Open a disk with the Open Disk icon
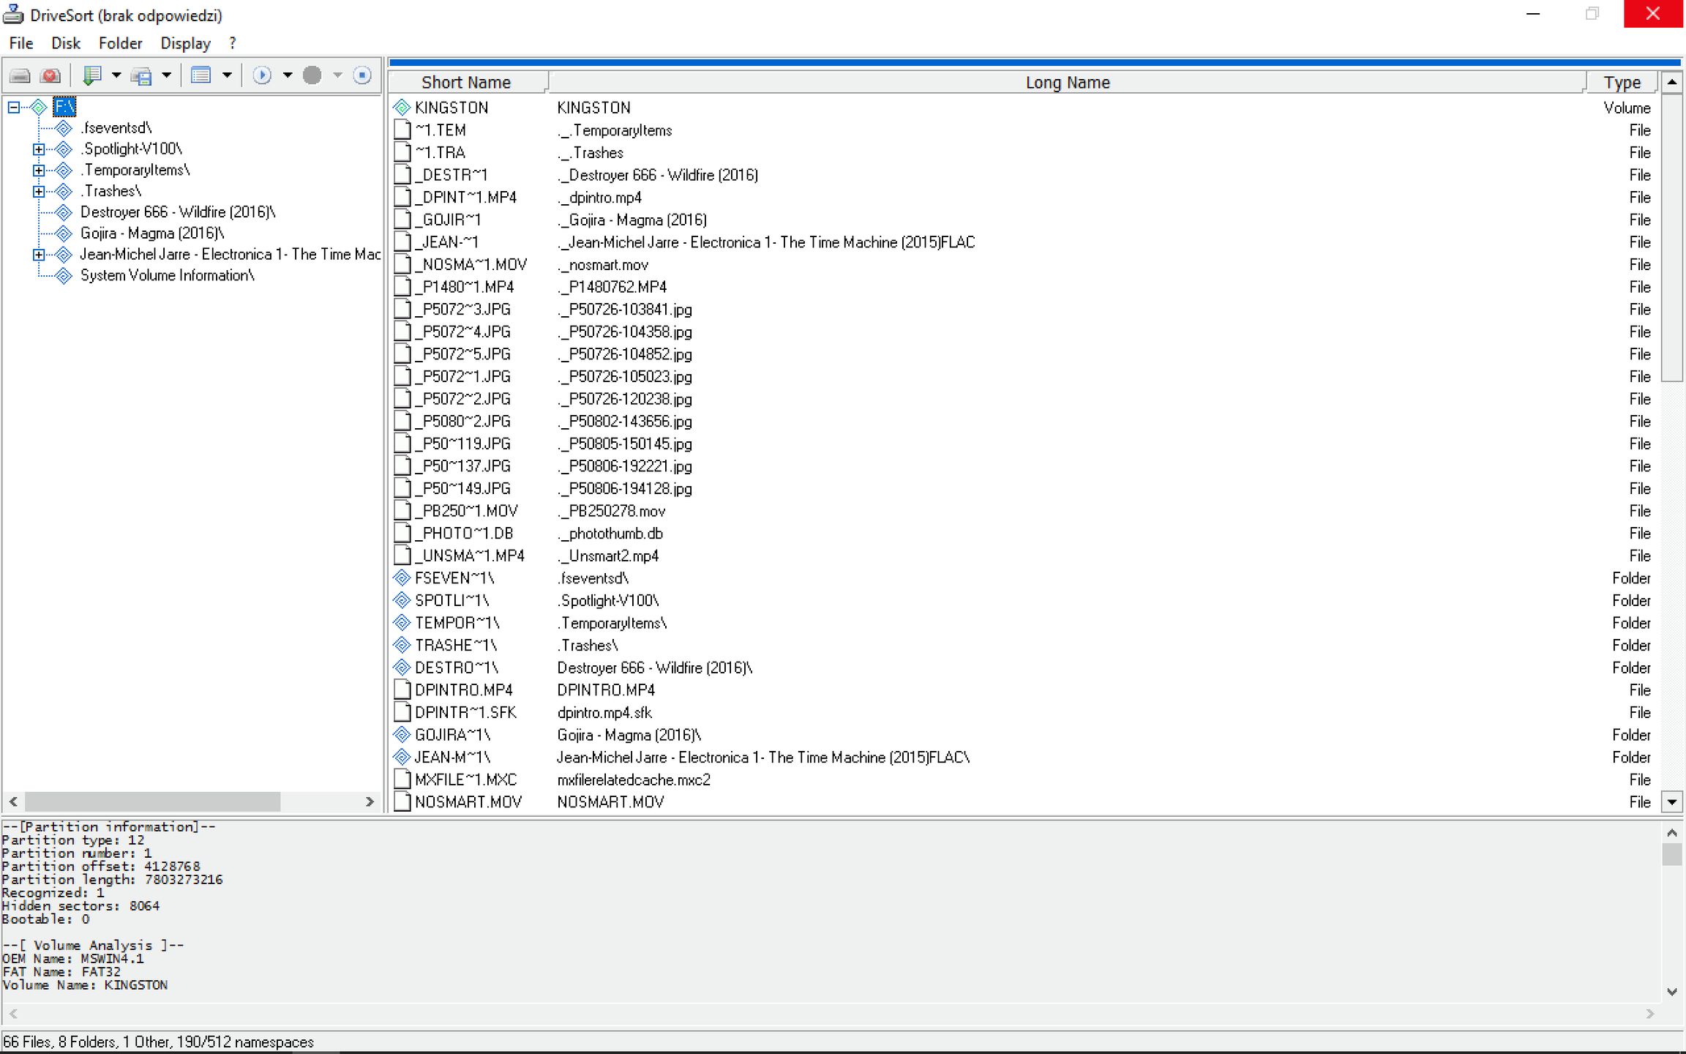The image size is (1686, 1054). point(20,75)
